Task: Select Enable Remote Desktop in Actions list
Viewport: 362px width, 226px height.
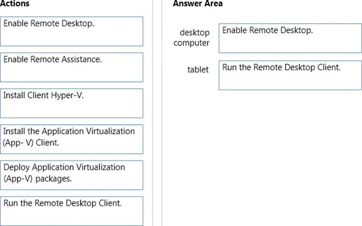Action: point(72,31)
